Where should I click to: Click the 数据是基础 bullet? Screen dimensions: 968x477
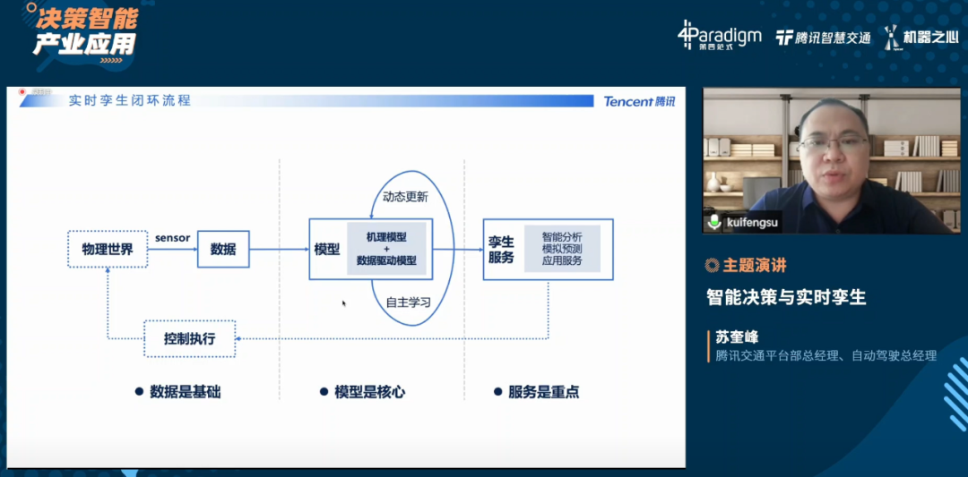pyautogui.click(x=177, y=392)
